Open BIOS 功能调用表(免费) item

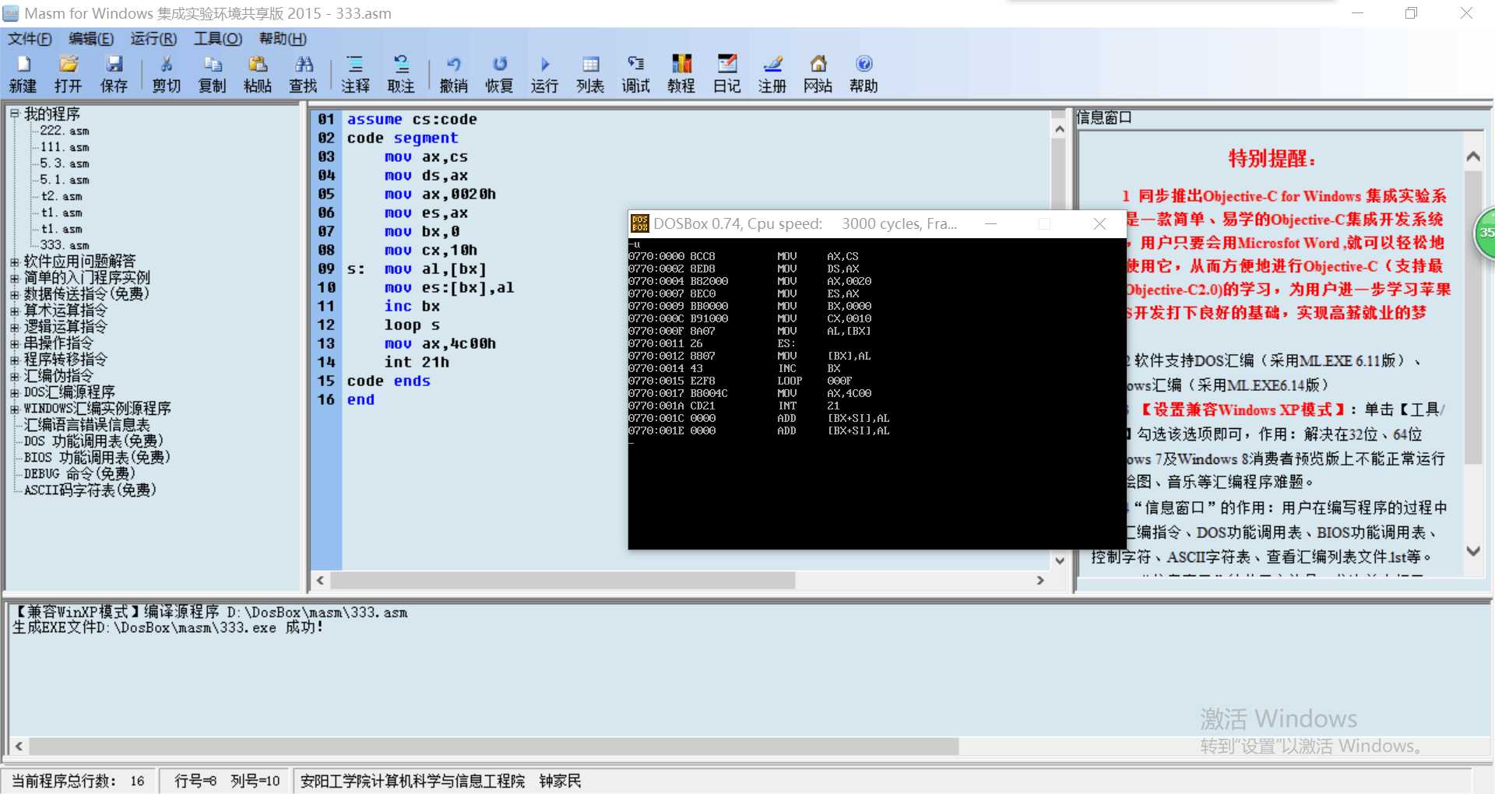(x=97, y=458)
